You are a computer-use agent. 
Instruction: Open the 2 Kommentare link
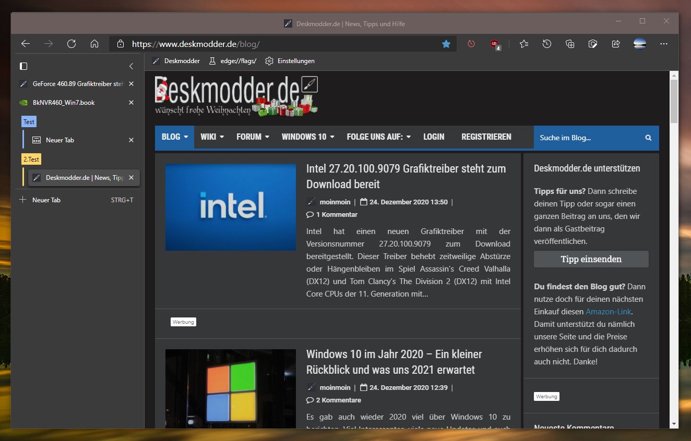point(333,400)
